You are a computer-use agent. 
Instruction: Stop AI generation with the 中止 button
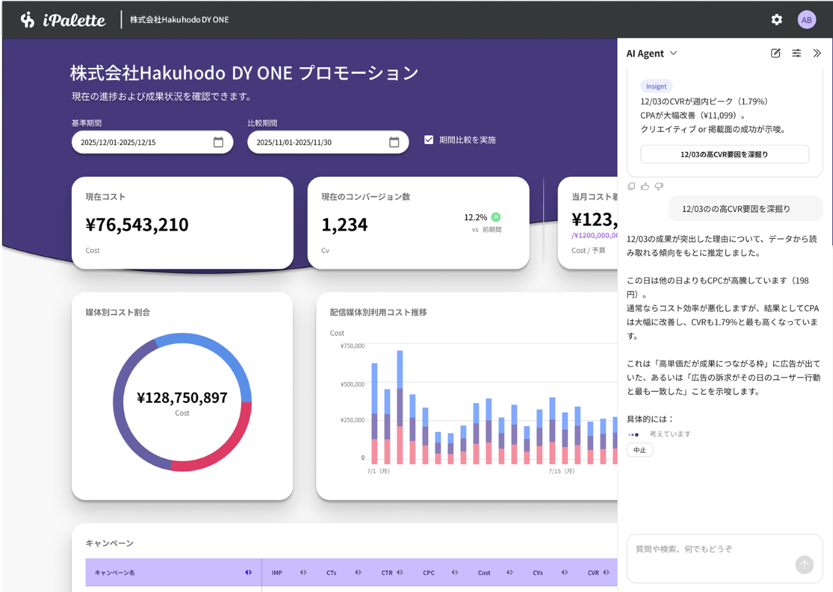(639, 450)
